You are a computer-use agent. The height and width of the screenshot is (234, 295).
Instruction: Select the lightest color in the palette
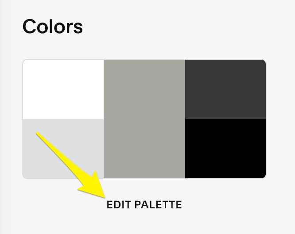tap(63, 89)
